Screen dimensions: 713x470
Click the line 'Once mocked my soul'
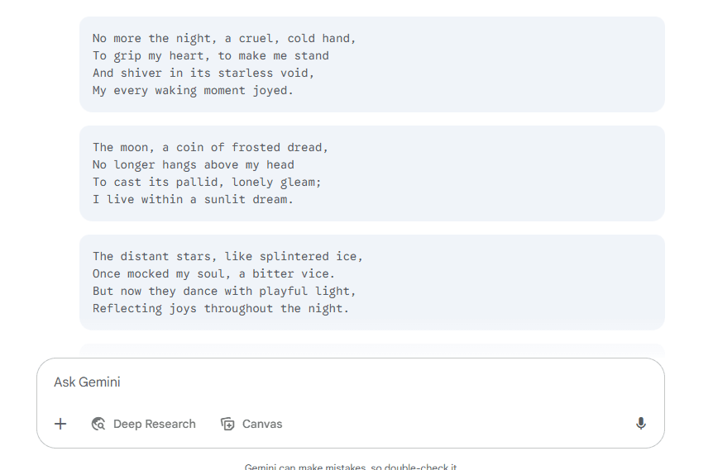click(x=213, y=274)
